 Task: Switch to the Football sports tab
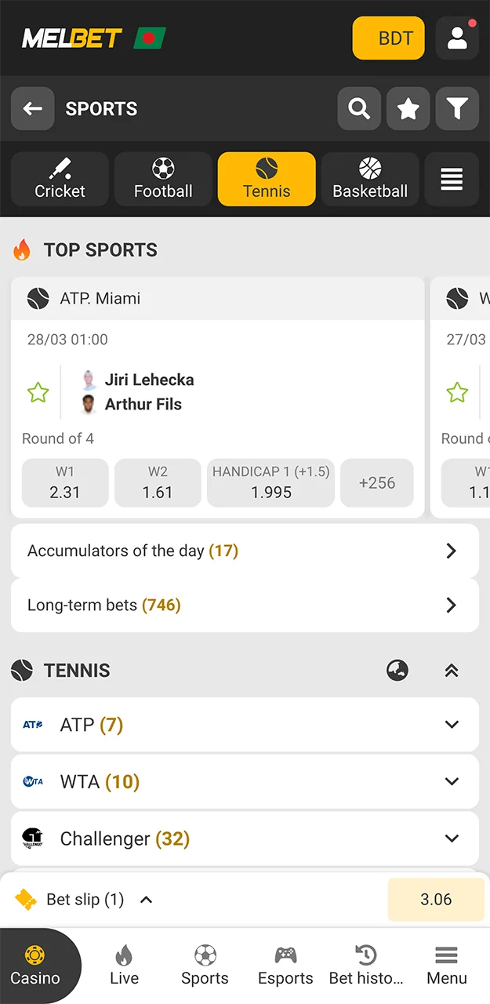[162, 179]
